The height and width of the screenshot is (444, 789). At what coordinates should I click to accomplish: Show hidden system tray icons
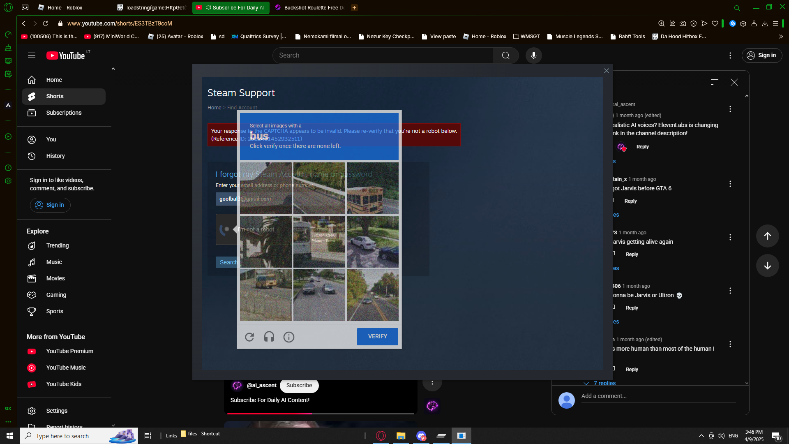point(701,436)
